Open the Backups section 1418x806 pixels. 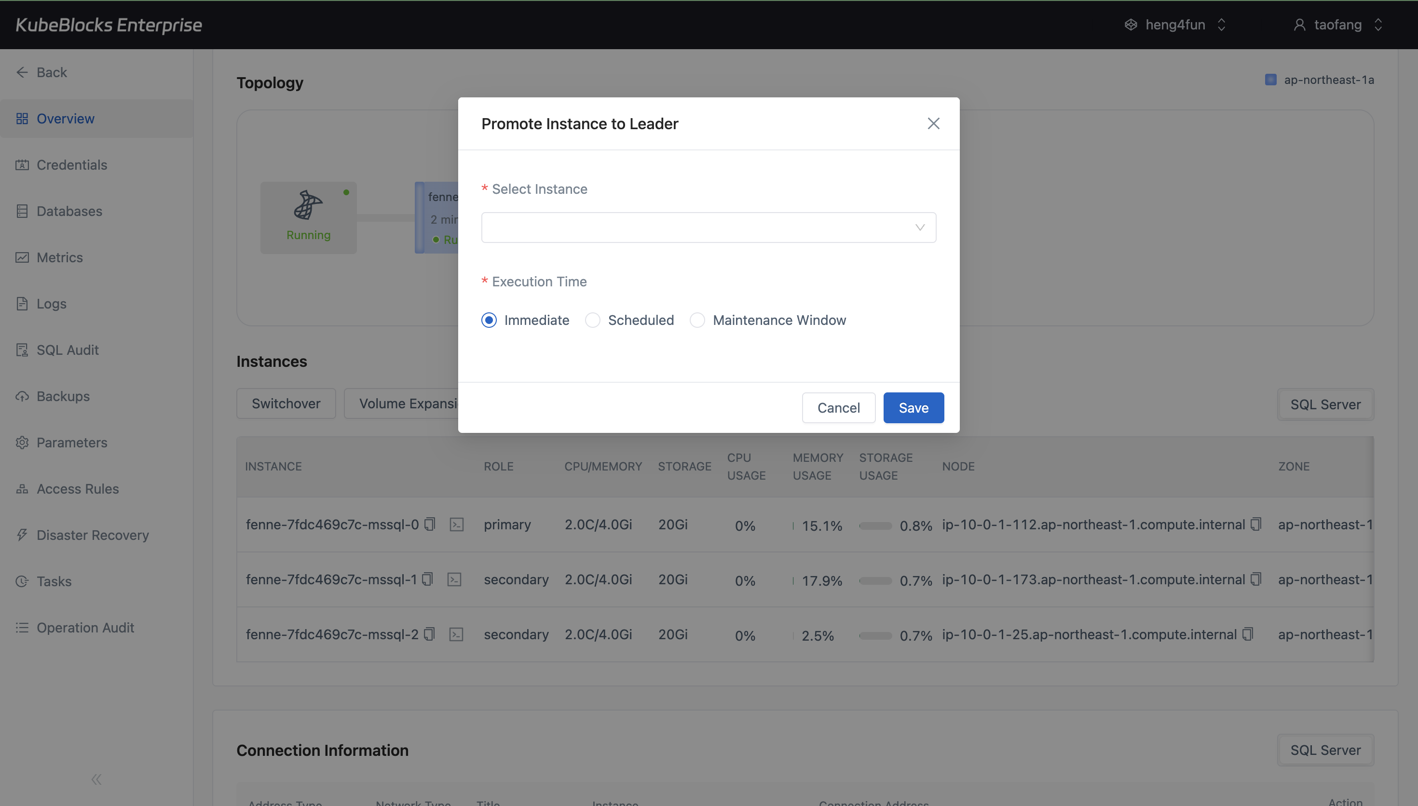click(63, 396)
